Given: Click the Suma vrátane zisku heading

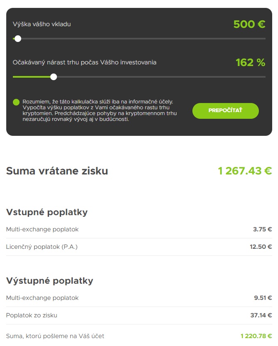Looking at the screenshot, I should click(x=57, y=171).
